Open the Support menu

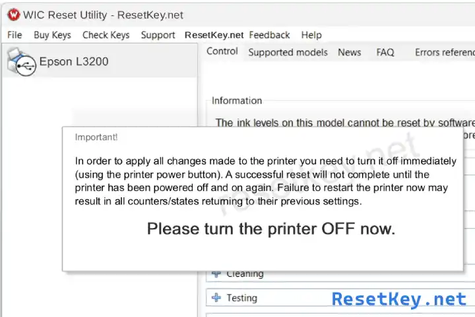pos(158,35)
